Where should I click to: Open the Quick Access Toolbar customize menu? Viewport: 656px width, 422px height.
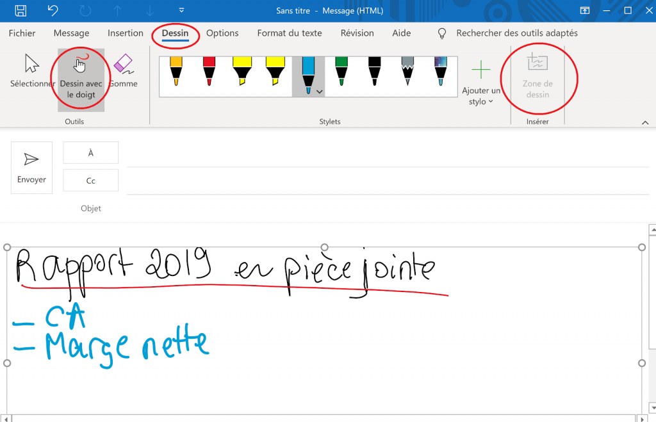(181, 10)
